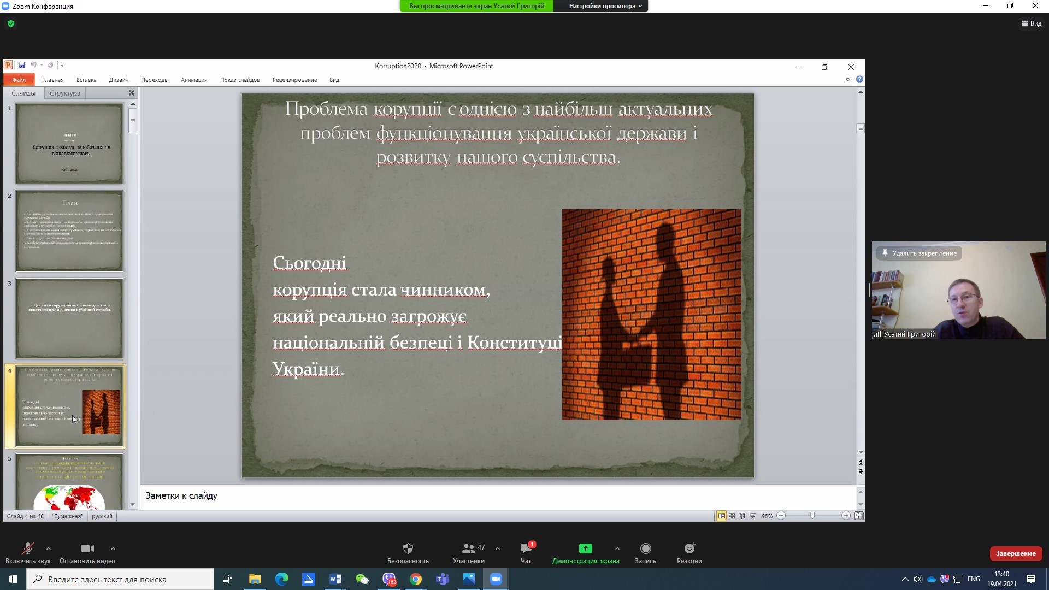Expand audio options arrow beside microphone
Image resolution: width=1049 pixels, height=590 pixels.
[x=49, y=548]
